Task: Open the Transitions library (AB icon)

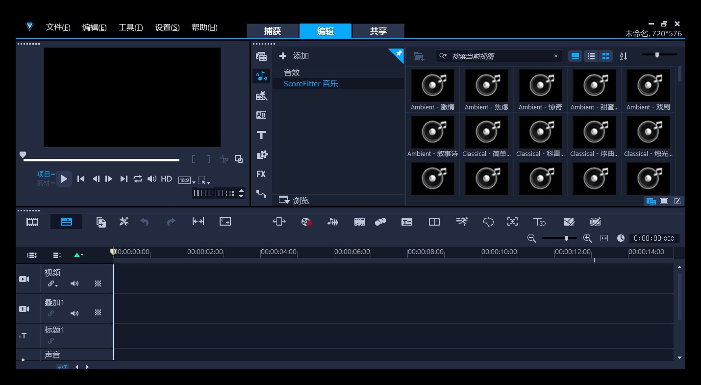Action: 261,115
